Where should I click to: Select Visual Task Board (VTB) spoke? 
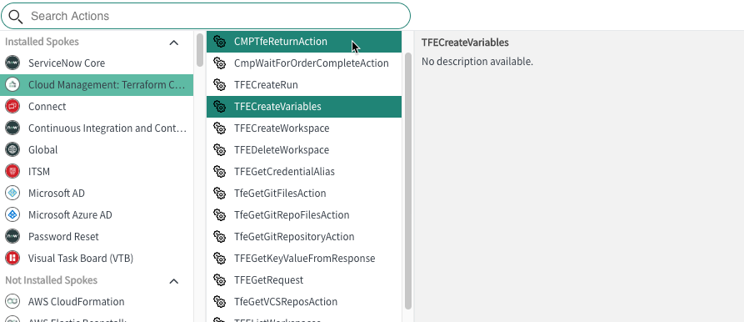click(97, 259)
